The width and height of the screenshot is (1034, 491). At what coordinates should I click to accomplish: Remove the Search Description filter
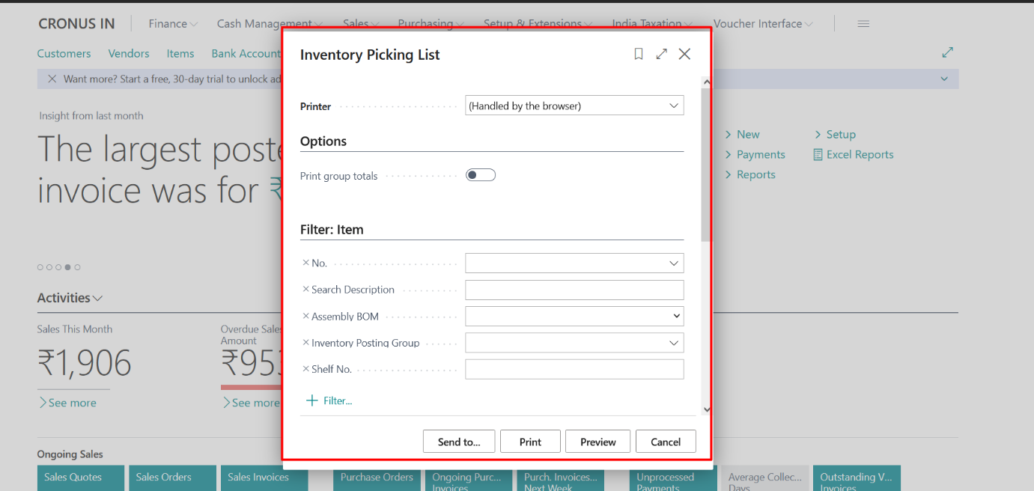coord(307,289)
